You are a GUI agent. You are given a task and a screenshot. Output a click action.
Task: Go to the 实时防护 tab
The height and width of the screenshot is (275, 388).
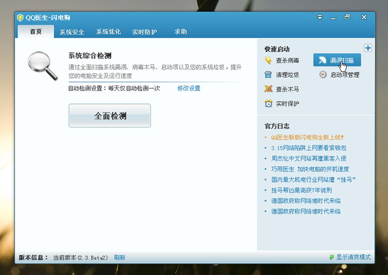tap(145, 32)
